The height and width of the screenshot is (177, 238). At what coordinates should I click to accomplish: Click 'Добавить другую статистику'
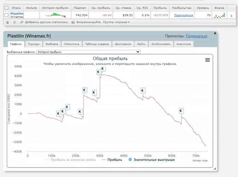(x=44, y=22)
